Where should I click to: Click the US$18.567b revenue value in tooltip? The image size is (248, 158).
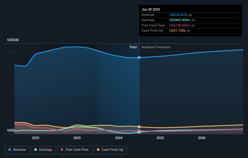click(x=179, y=15)
